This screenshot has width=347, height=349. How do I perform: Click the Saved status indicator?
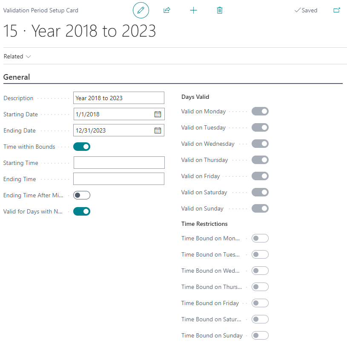306,10
